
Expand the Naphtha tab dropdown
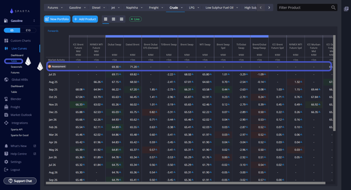141,8
